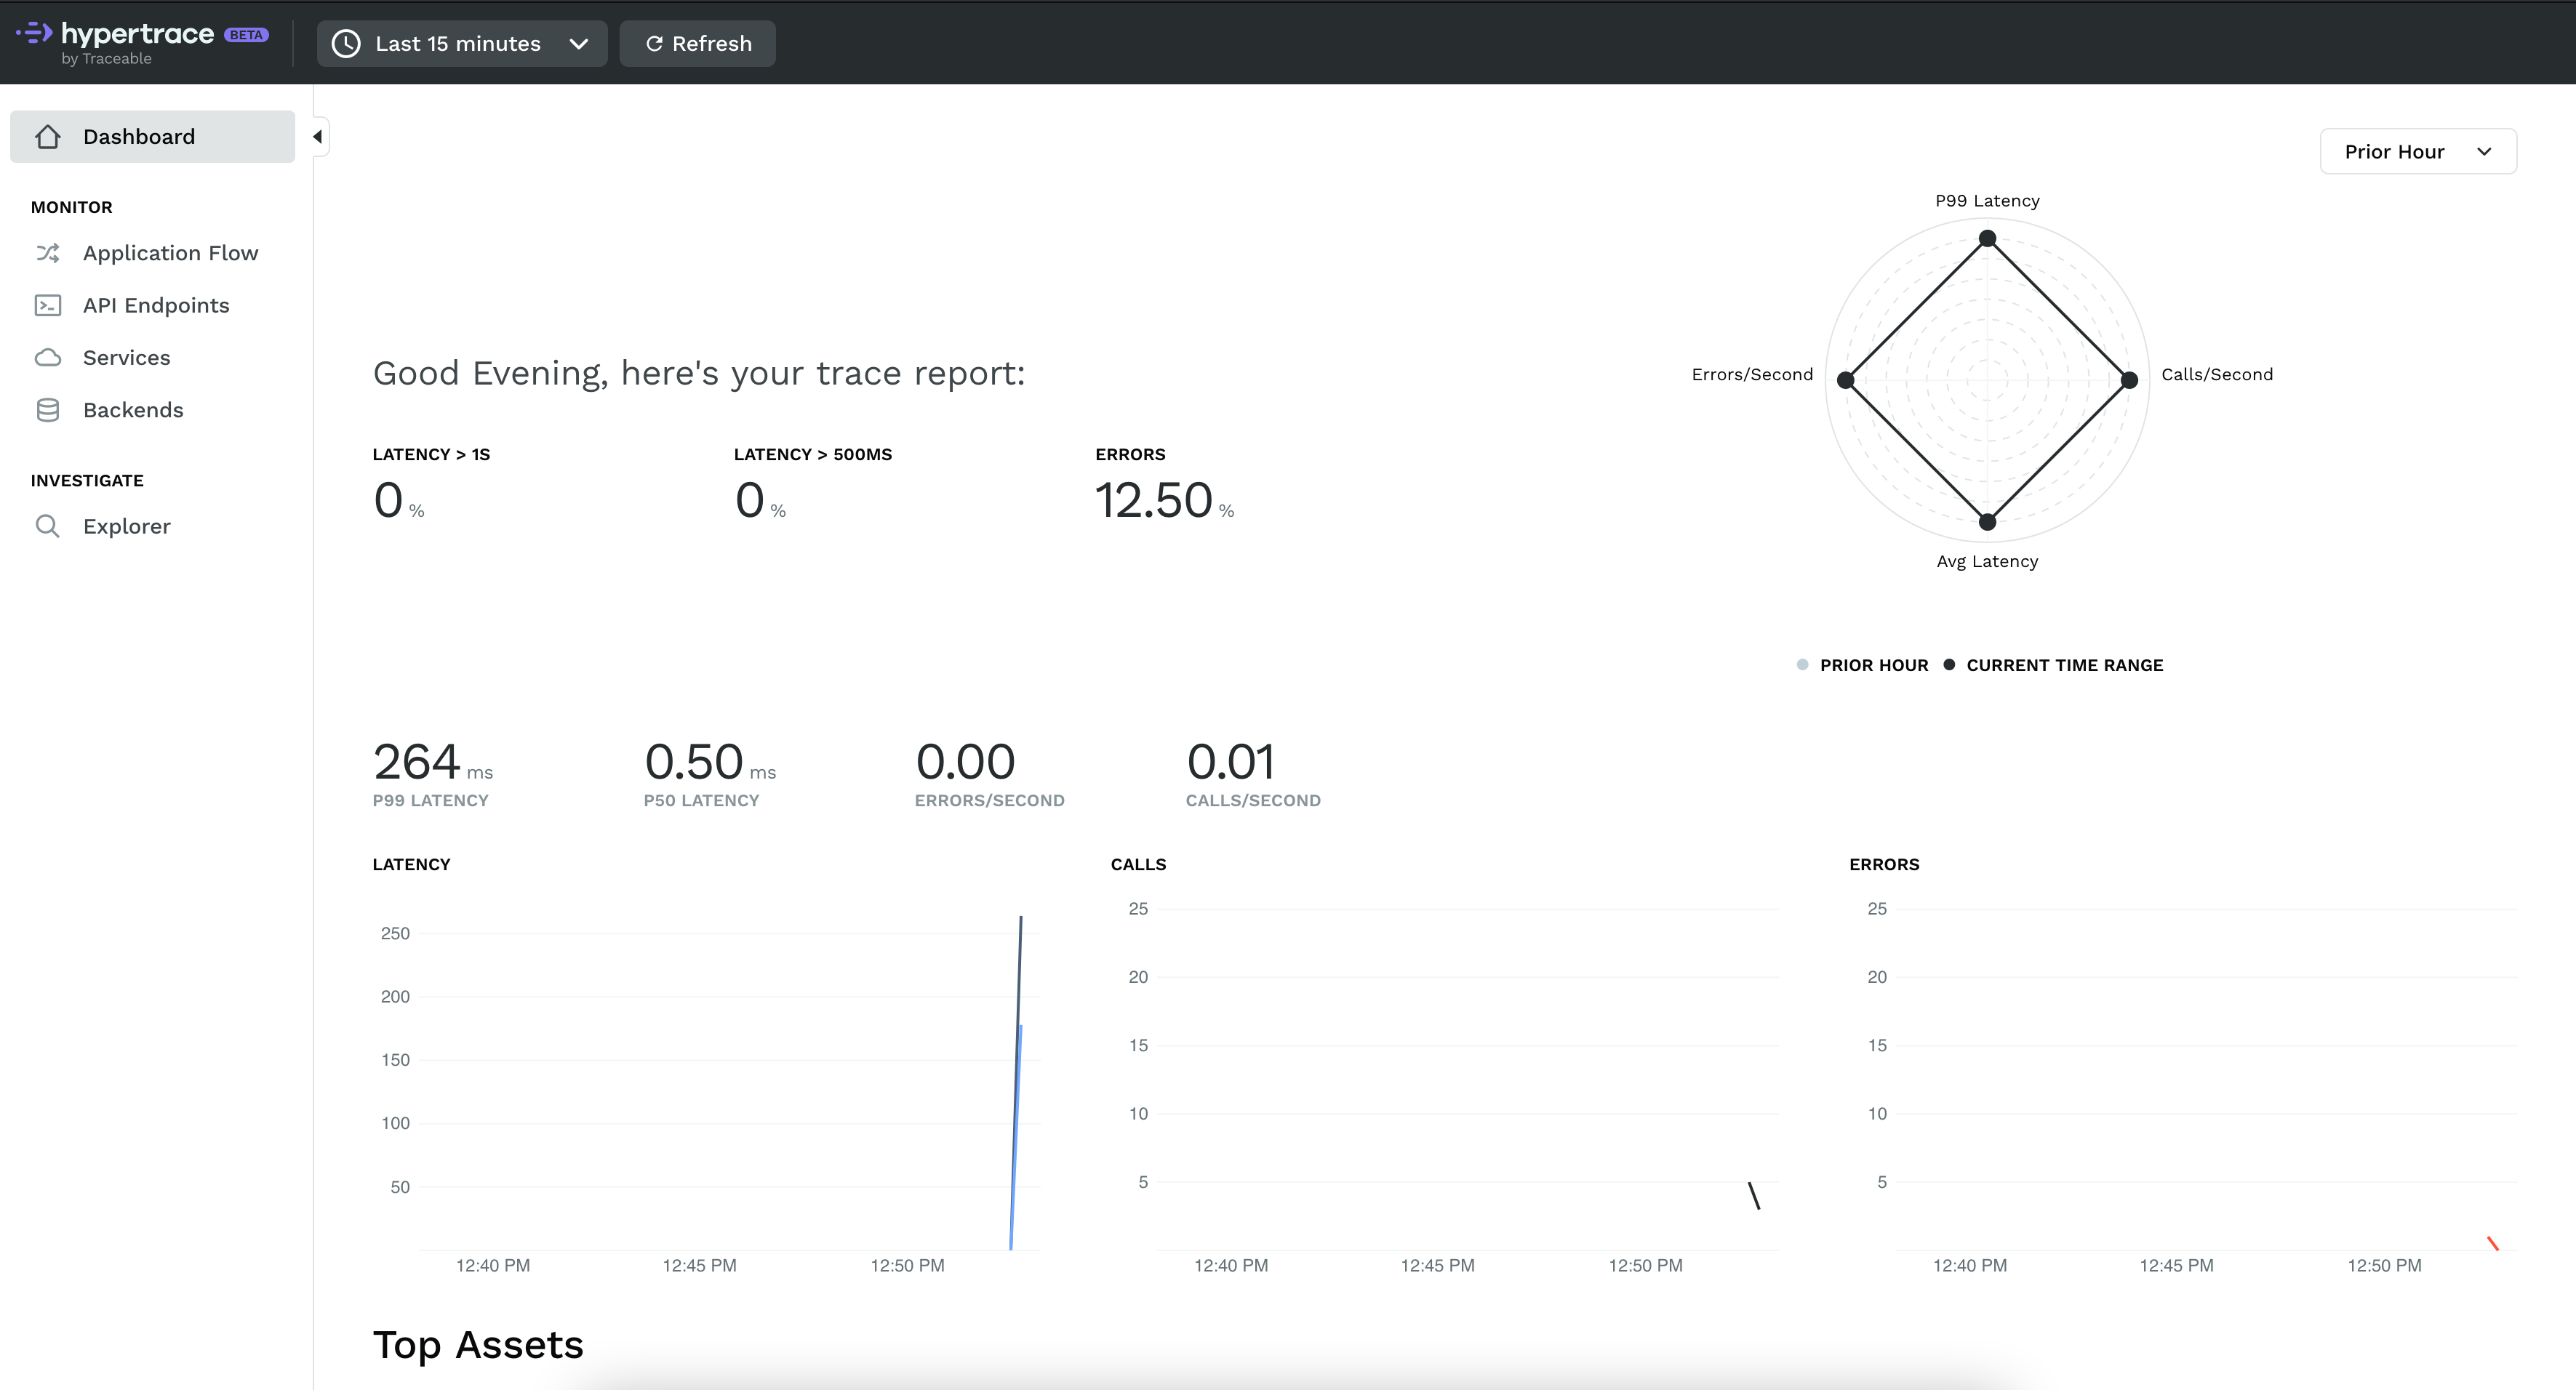Click the hypertrace logo icon
The width and height of the screenshot is (2576, 1390).
click(x=35, y=33)
